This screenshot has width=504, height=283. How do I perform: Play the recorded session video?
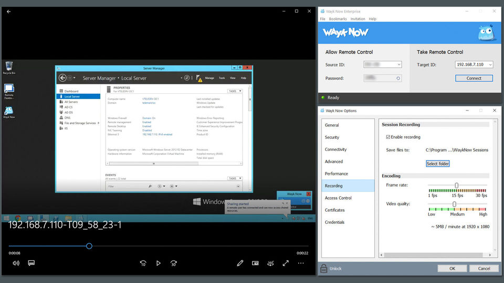pos(158,263)
